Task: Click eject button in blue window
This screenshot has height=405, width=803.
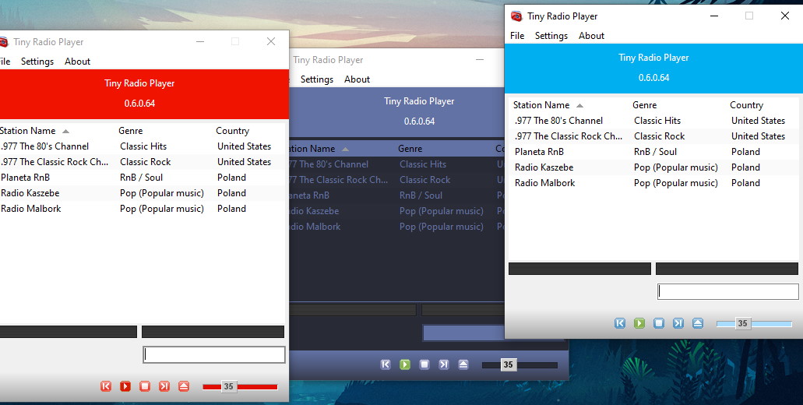Action: [698, 323]
